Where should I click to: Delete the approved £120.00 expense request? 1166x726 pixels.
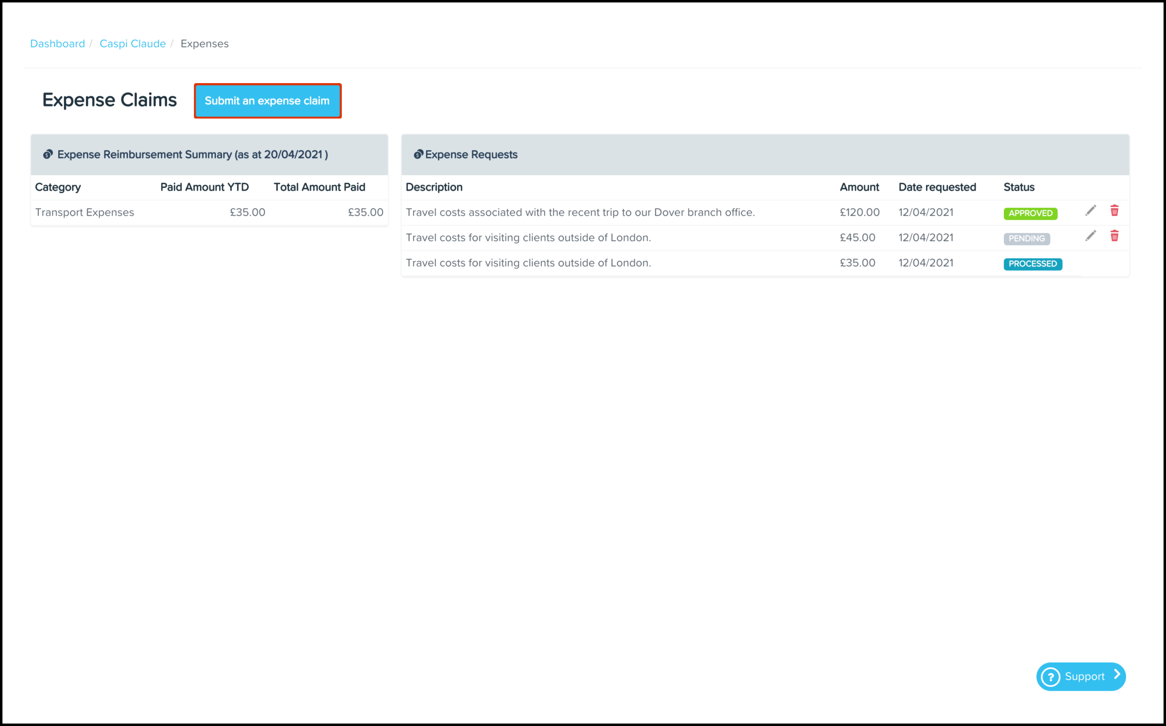click(1114, 210)
